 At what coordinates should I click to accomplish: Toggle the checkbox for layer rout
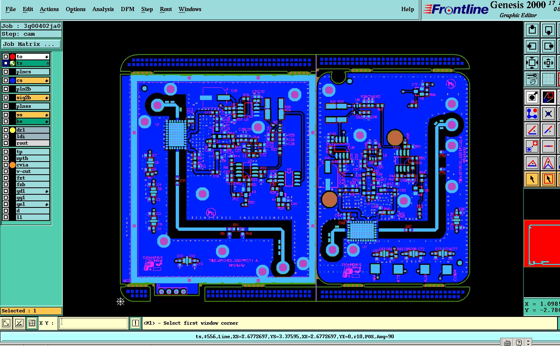(6, 143)
